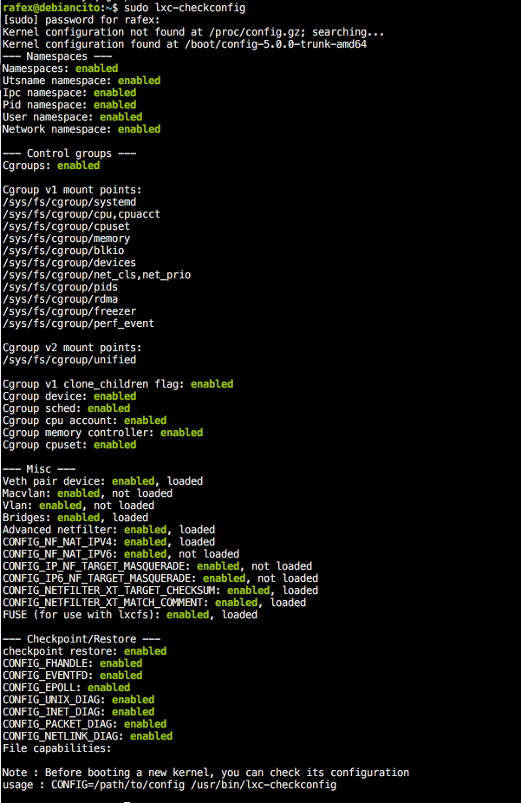This screenshot has height=803, width=521.
Task: Click the Veth pair device status line
Action: (x=102, y=481)
